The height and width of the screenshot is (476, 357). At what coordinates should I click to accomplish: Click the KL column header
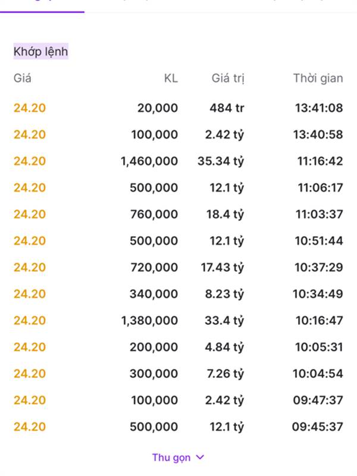pyautogui.click(x=171, y=78)
